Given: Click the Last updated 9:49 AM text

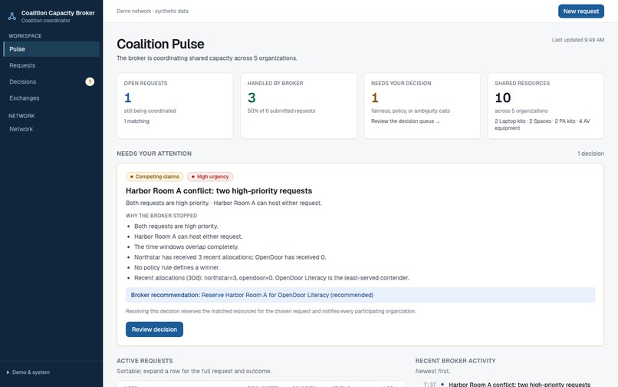Looking at the screenshot, I should 578,40.
